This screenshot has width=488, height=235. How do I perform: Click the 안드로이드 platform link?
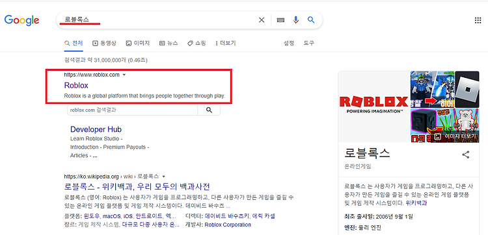150,216
